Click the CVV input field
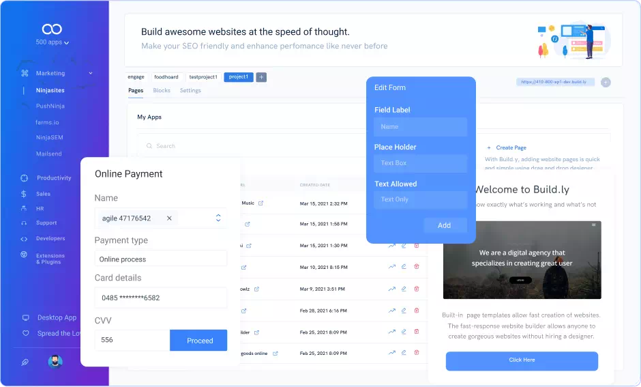 coord(132,340)
